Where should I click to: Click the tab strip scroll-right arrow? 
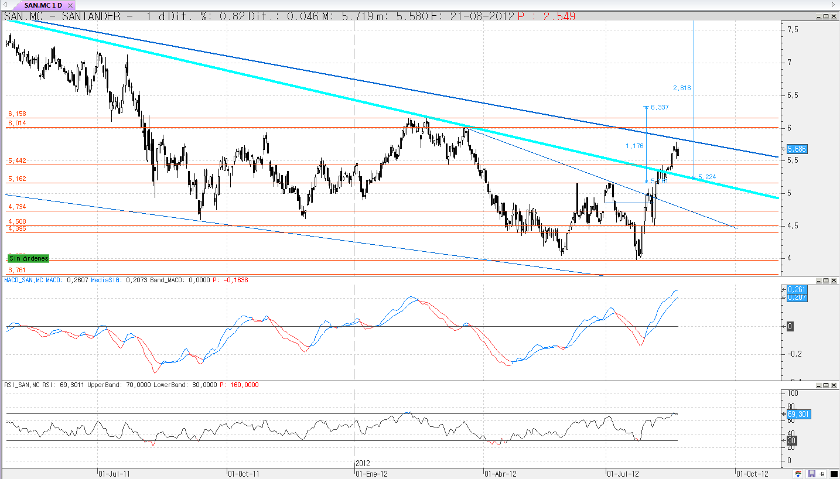(x=833, y=5)
